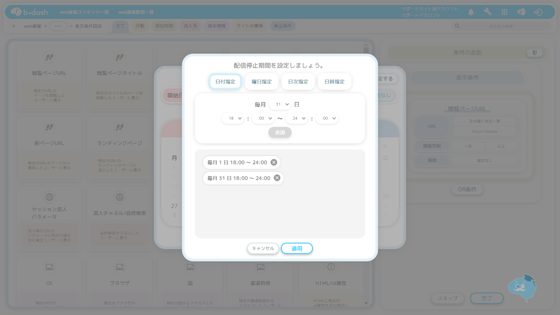This screenshot has height=315, width=560.
Task: Open the day-of-month dropdown showing 31
Action: 280,104
